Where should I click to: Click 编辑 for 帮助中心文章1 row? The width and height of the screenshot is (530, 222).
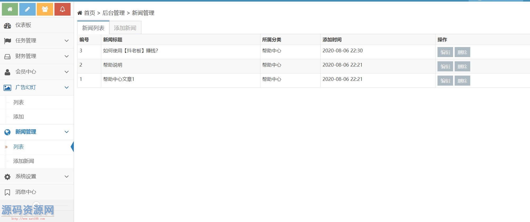[445, 81]
